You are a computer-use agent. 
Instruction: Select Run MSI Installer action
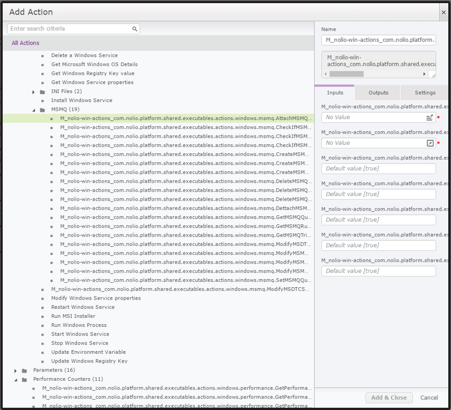pyautogui.click(x=73, y=316)
